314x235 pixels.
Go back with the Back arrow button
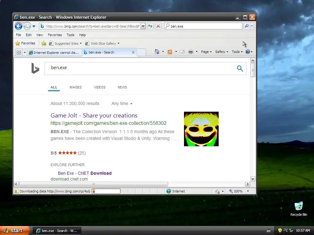coord(18,26)
